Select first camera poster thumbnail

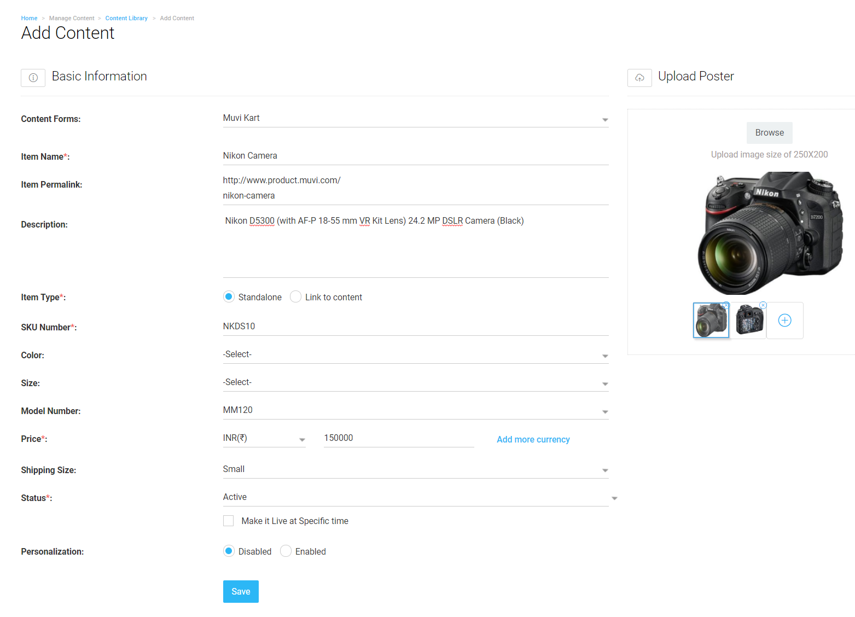pyautogui.click(x=711, y=321)
